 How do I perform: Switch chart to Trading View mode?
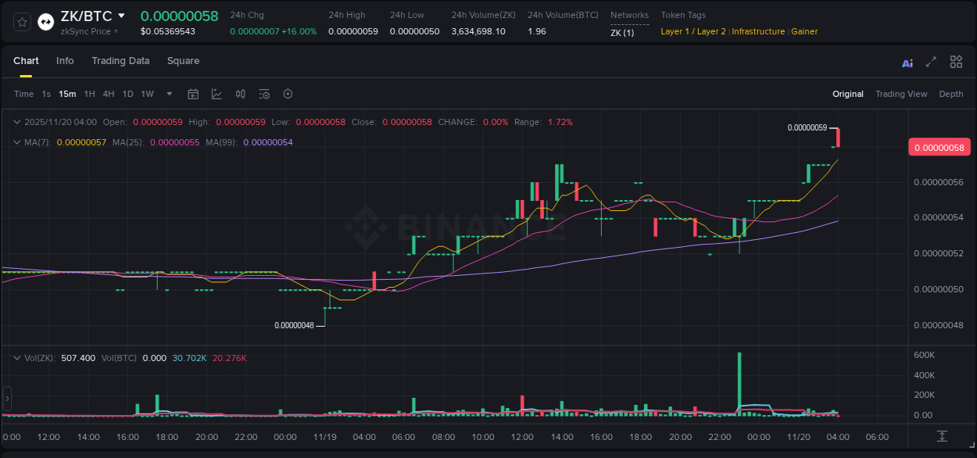(901, 94)
